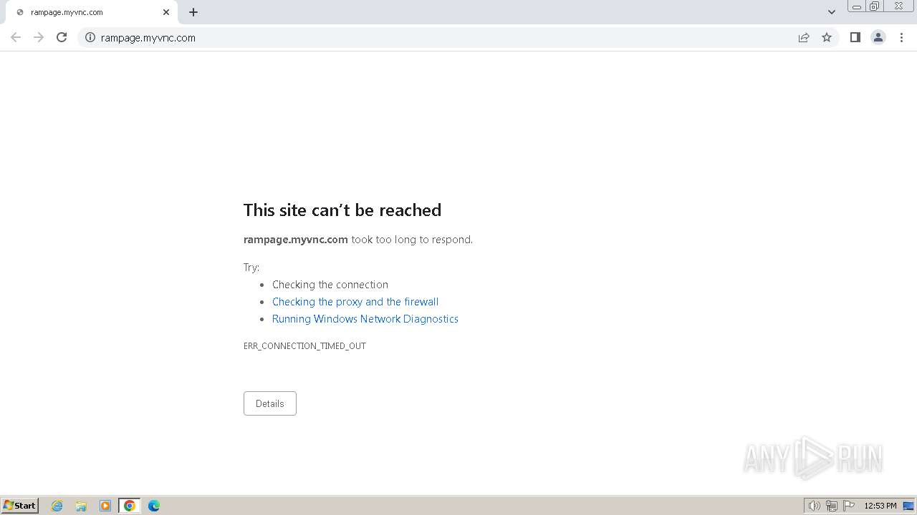Image resolution: width=917 pixels, height=515 pixels.
Task: Open the Chrome profile avatar
Action: point(878,37)
